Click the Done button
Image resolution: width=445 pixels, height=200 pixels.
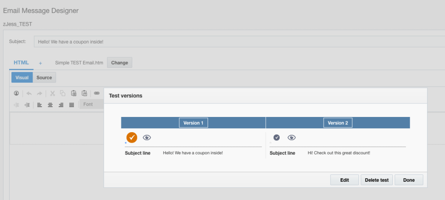408,180
